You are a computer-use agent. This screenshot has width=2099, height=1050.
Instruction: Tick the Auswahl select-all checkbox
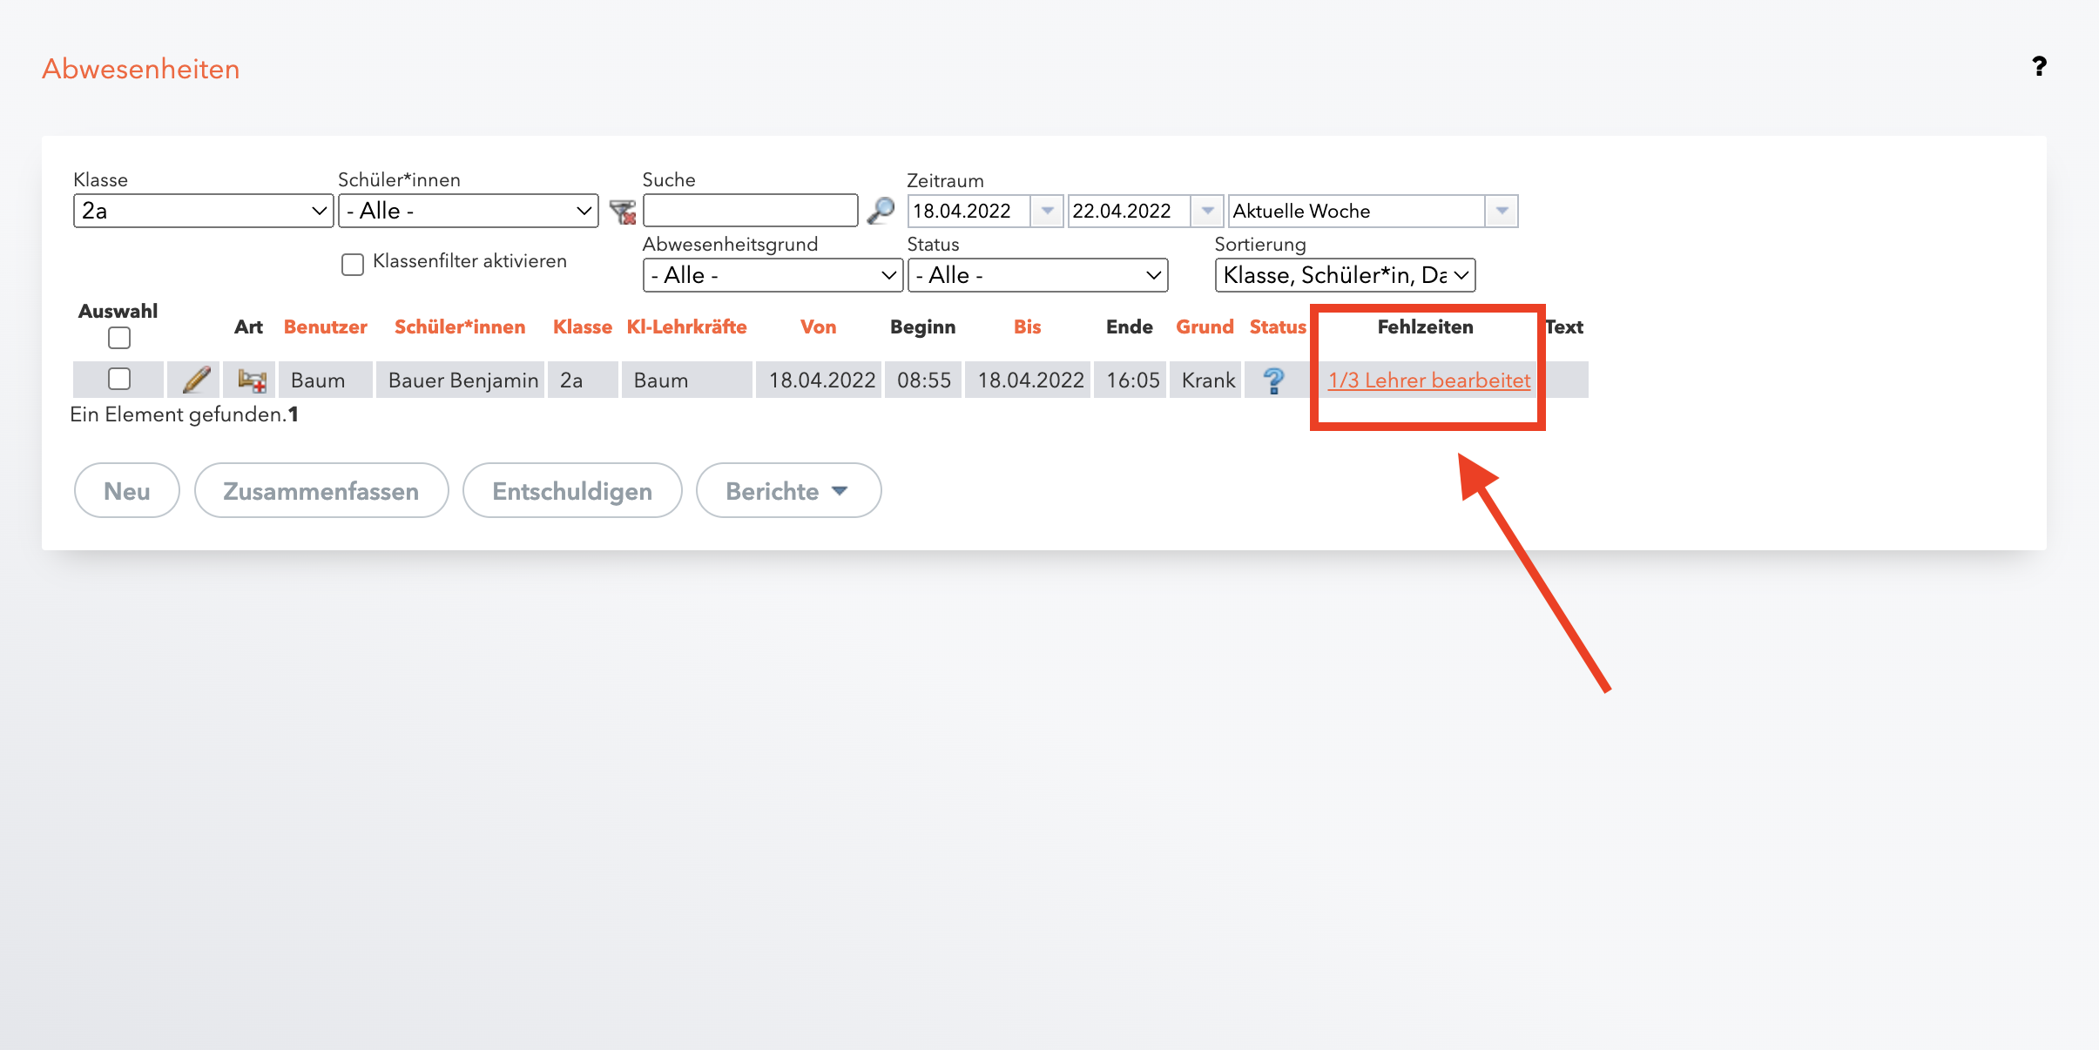(118, 338)
